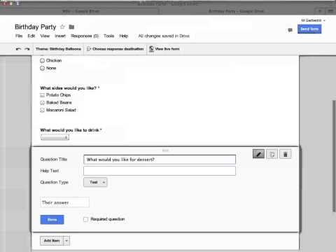Open the Tools menu
This screenshot has width=336, height=252.
click(x=109, y=36)
